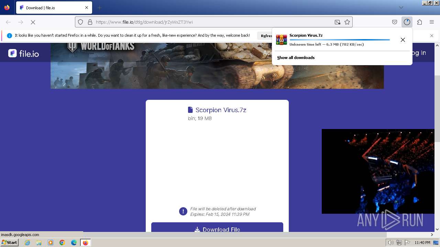Screen dimensions: 440x247
Task: Expand the list all tabs chevron
Action: coord(401,8)
